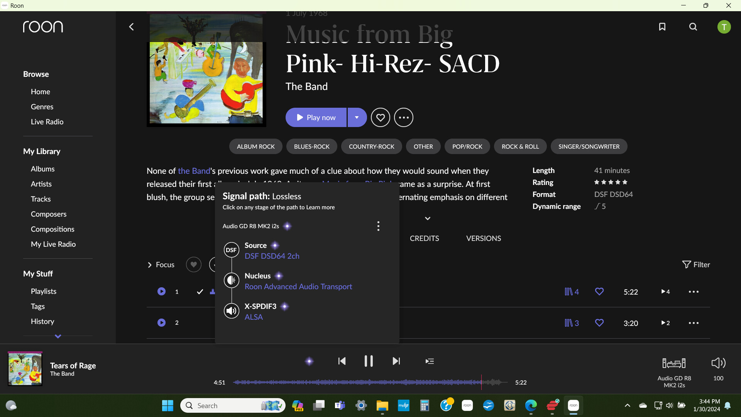741x417 pixels.
Task: Toggle the heart on track 1
Action: point(599,292)
